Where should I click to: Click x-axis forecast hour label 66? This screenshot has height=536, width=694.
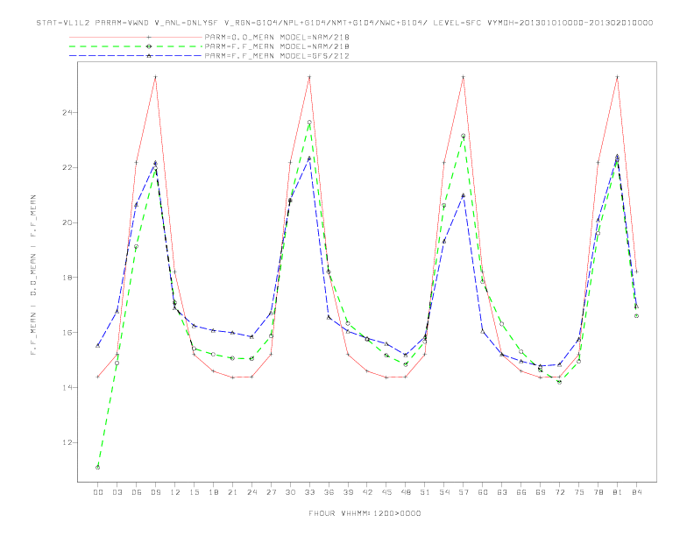tap(521, 492)
